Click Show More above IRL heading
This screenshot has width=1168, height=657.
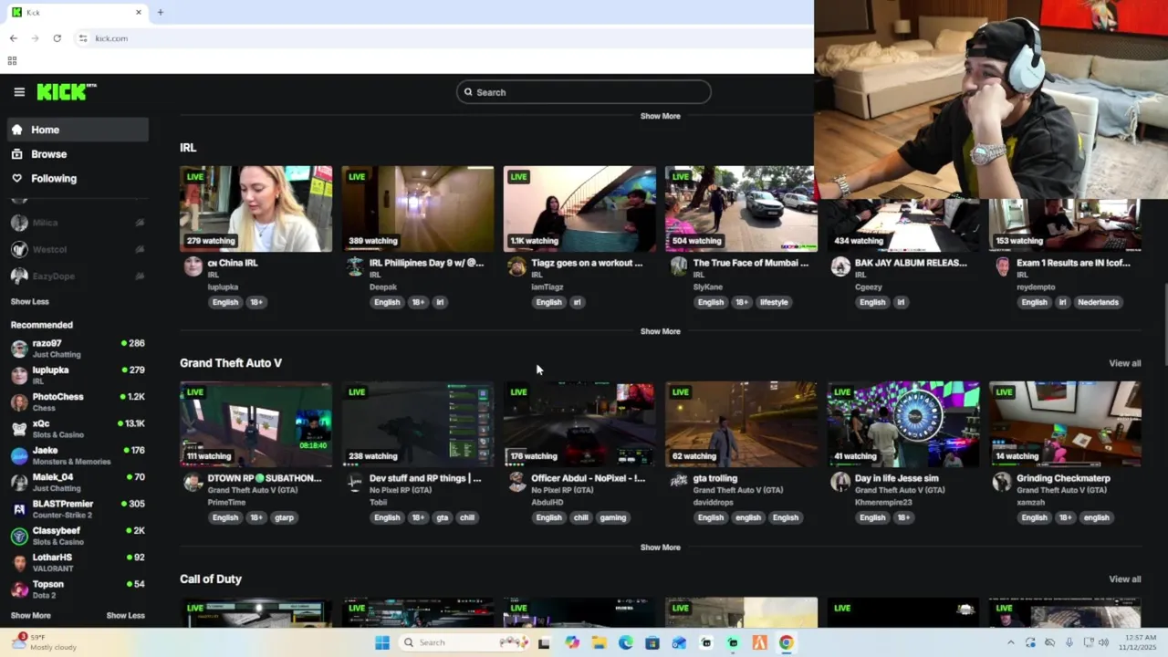click(661, 116)
